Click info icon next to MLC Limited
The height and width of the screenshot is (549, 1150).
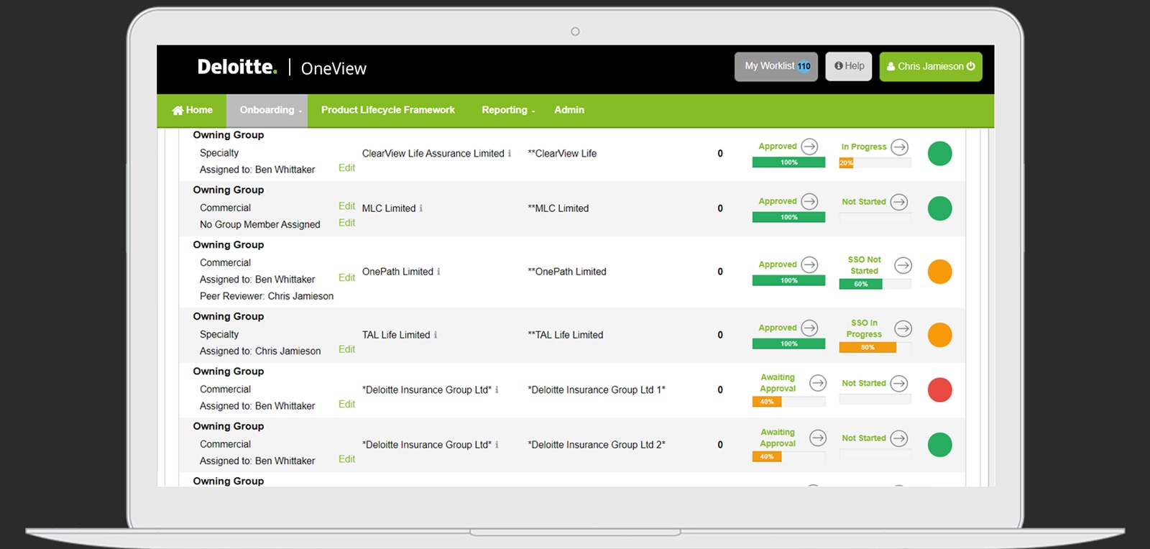[x=421, y=208]
